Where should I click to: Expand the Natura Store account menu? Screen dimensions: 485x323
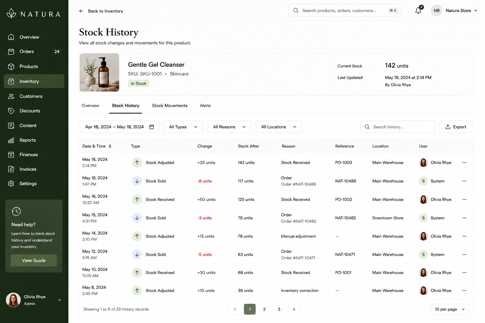point(454,10)
